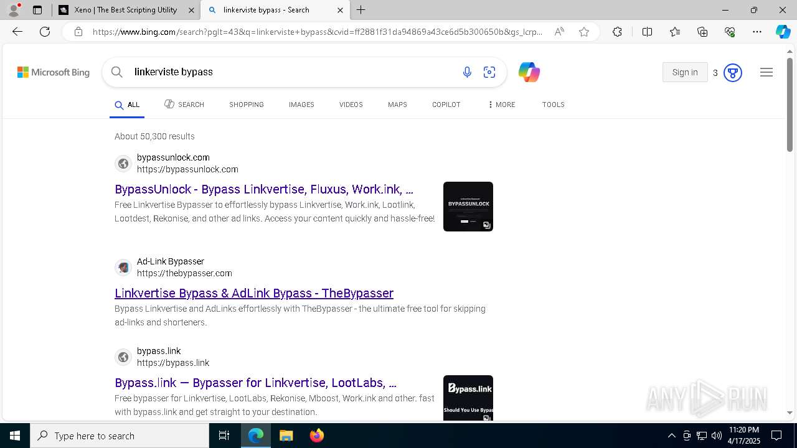
Task: Open Browser essentials heart icon
Action: click(730, 32)
